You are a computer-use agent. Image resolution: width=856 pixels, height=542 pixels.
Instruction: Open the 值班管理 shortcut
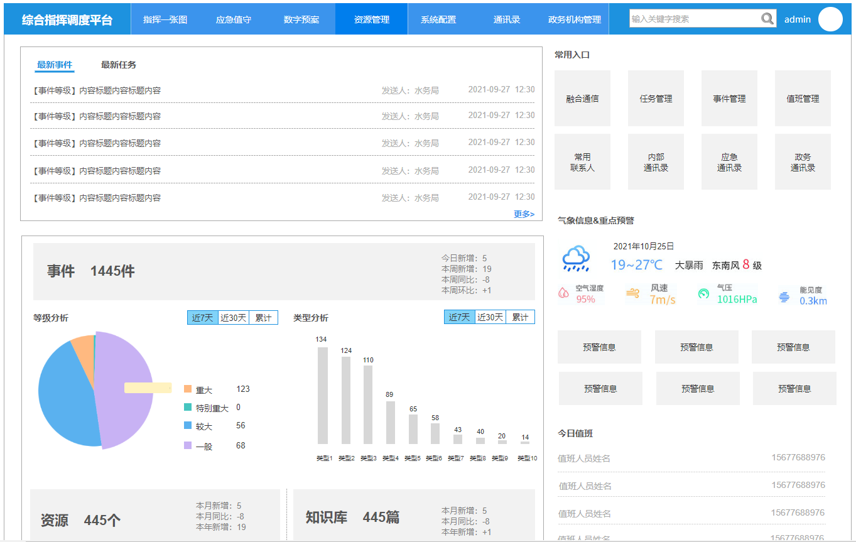(x=803, y=99)
